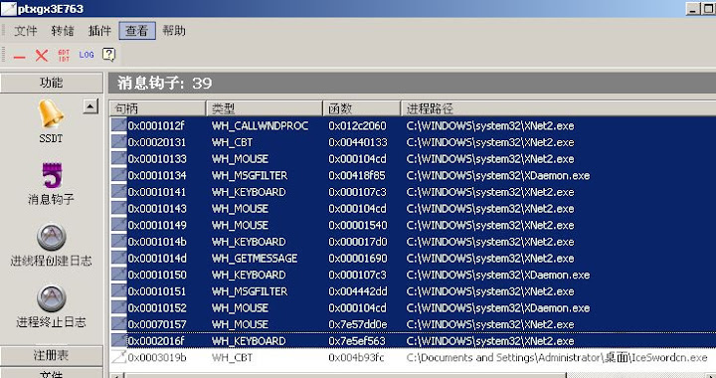Click the row icon for handle 0x00020131
Screen dimensions: 716x378
[118, 142]
